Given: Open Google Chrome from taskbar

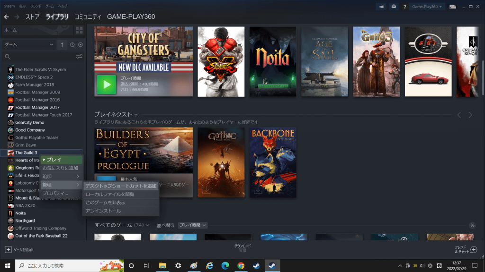Looking at the screenshot, I should [241, 265].
